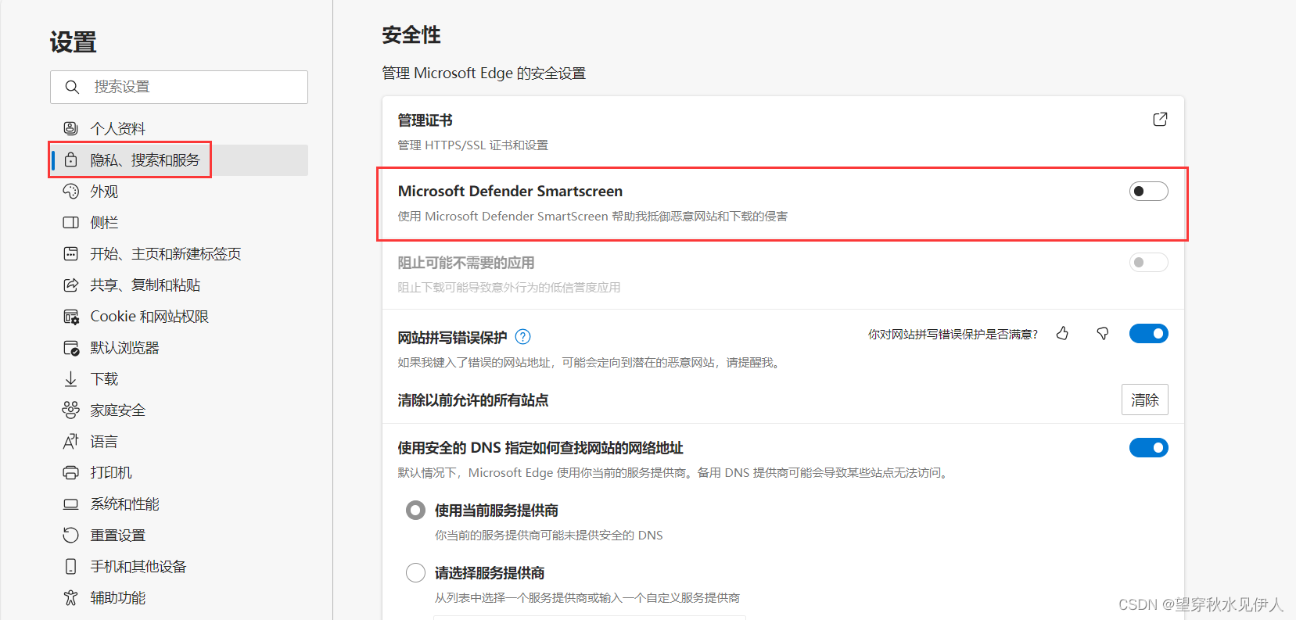Image resolution: width=1296 pixels, height=620 pixels.
Task: Click the search magnifier icon
Action: (72, 87)
